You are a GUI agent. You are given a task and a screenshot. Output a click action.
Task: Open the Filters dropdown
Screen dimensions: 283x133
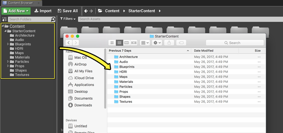click(68, 19)
